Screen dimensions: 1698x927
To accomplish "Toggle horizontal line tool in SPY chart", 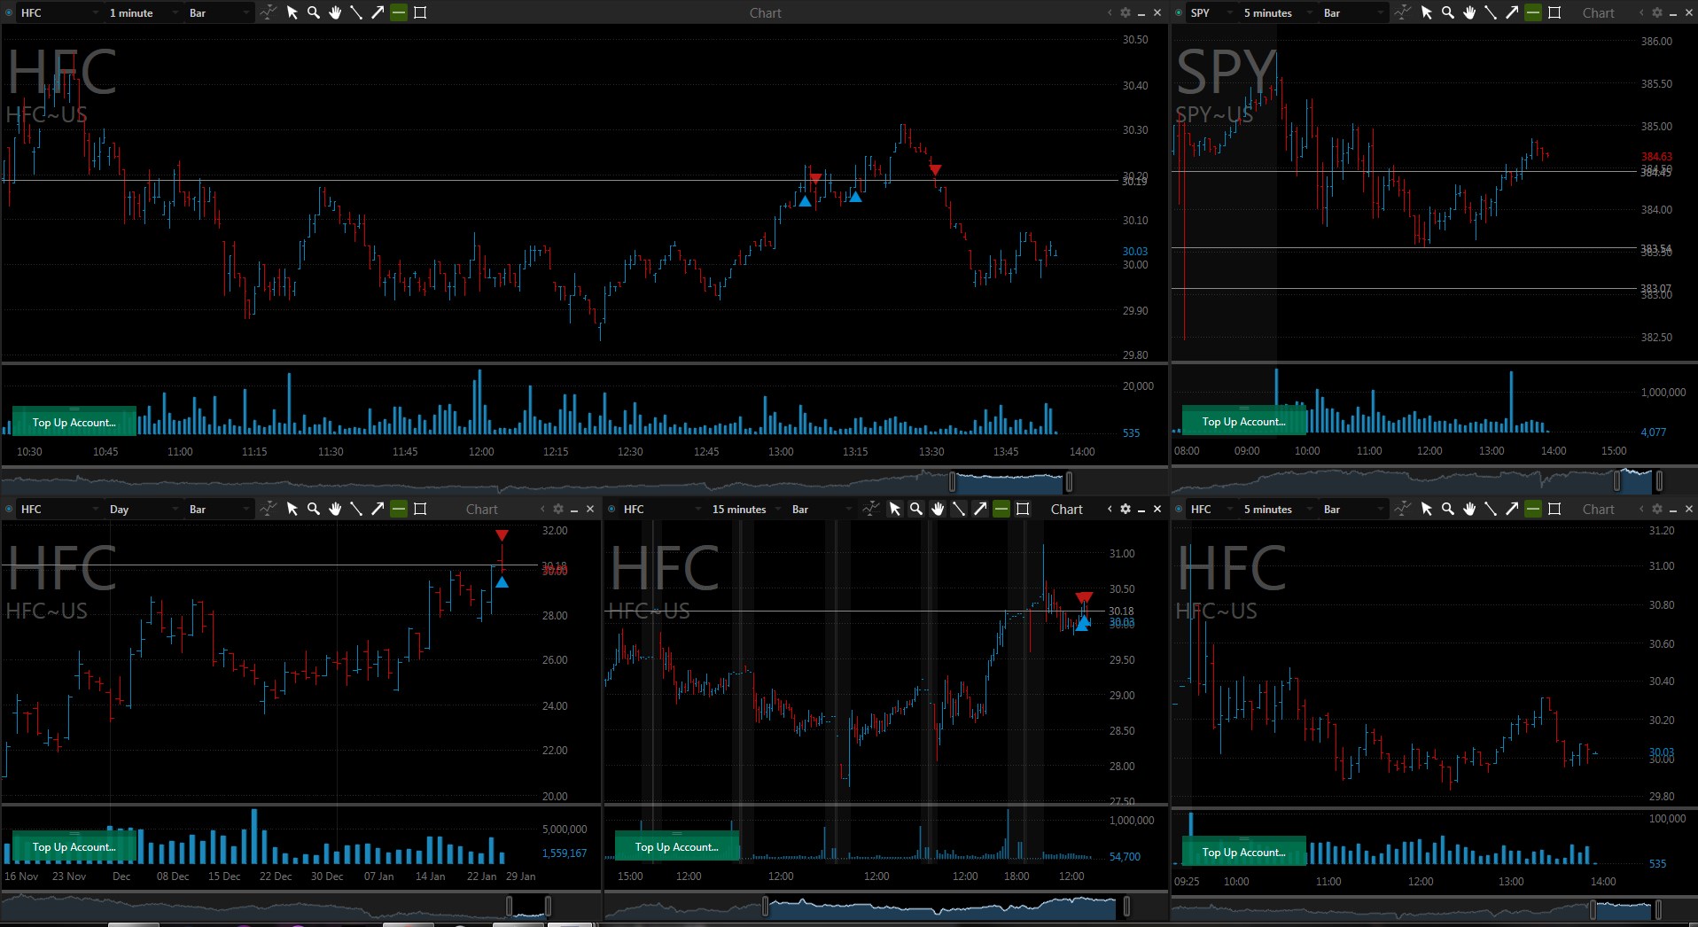I will pyautogui.click(x=1533, y=12).
